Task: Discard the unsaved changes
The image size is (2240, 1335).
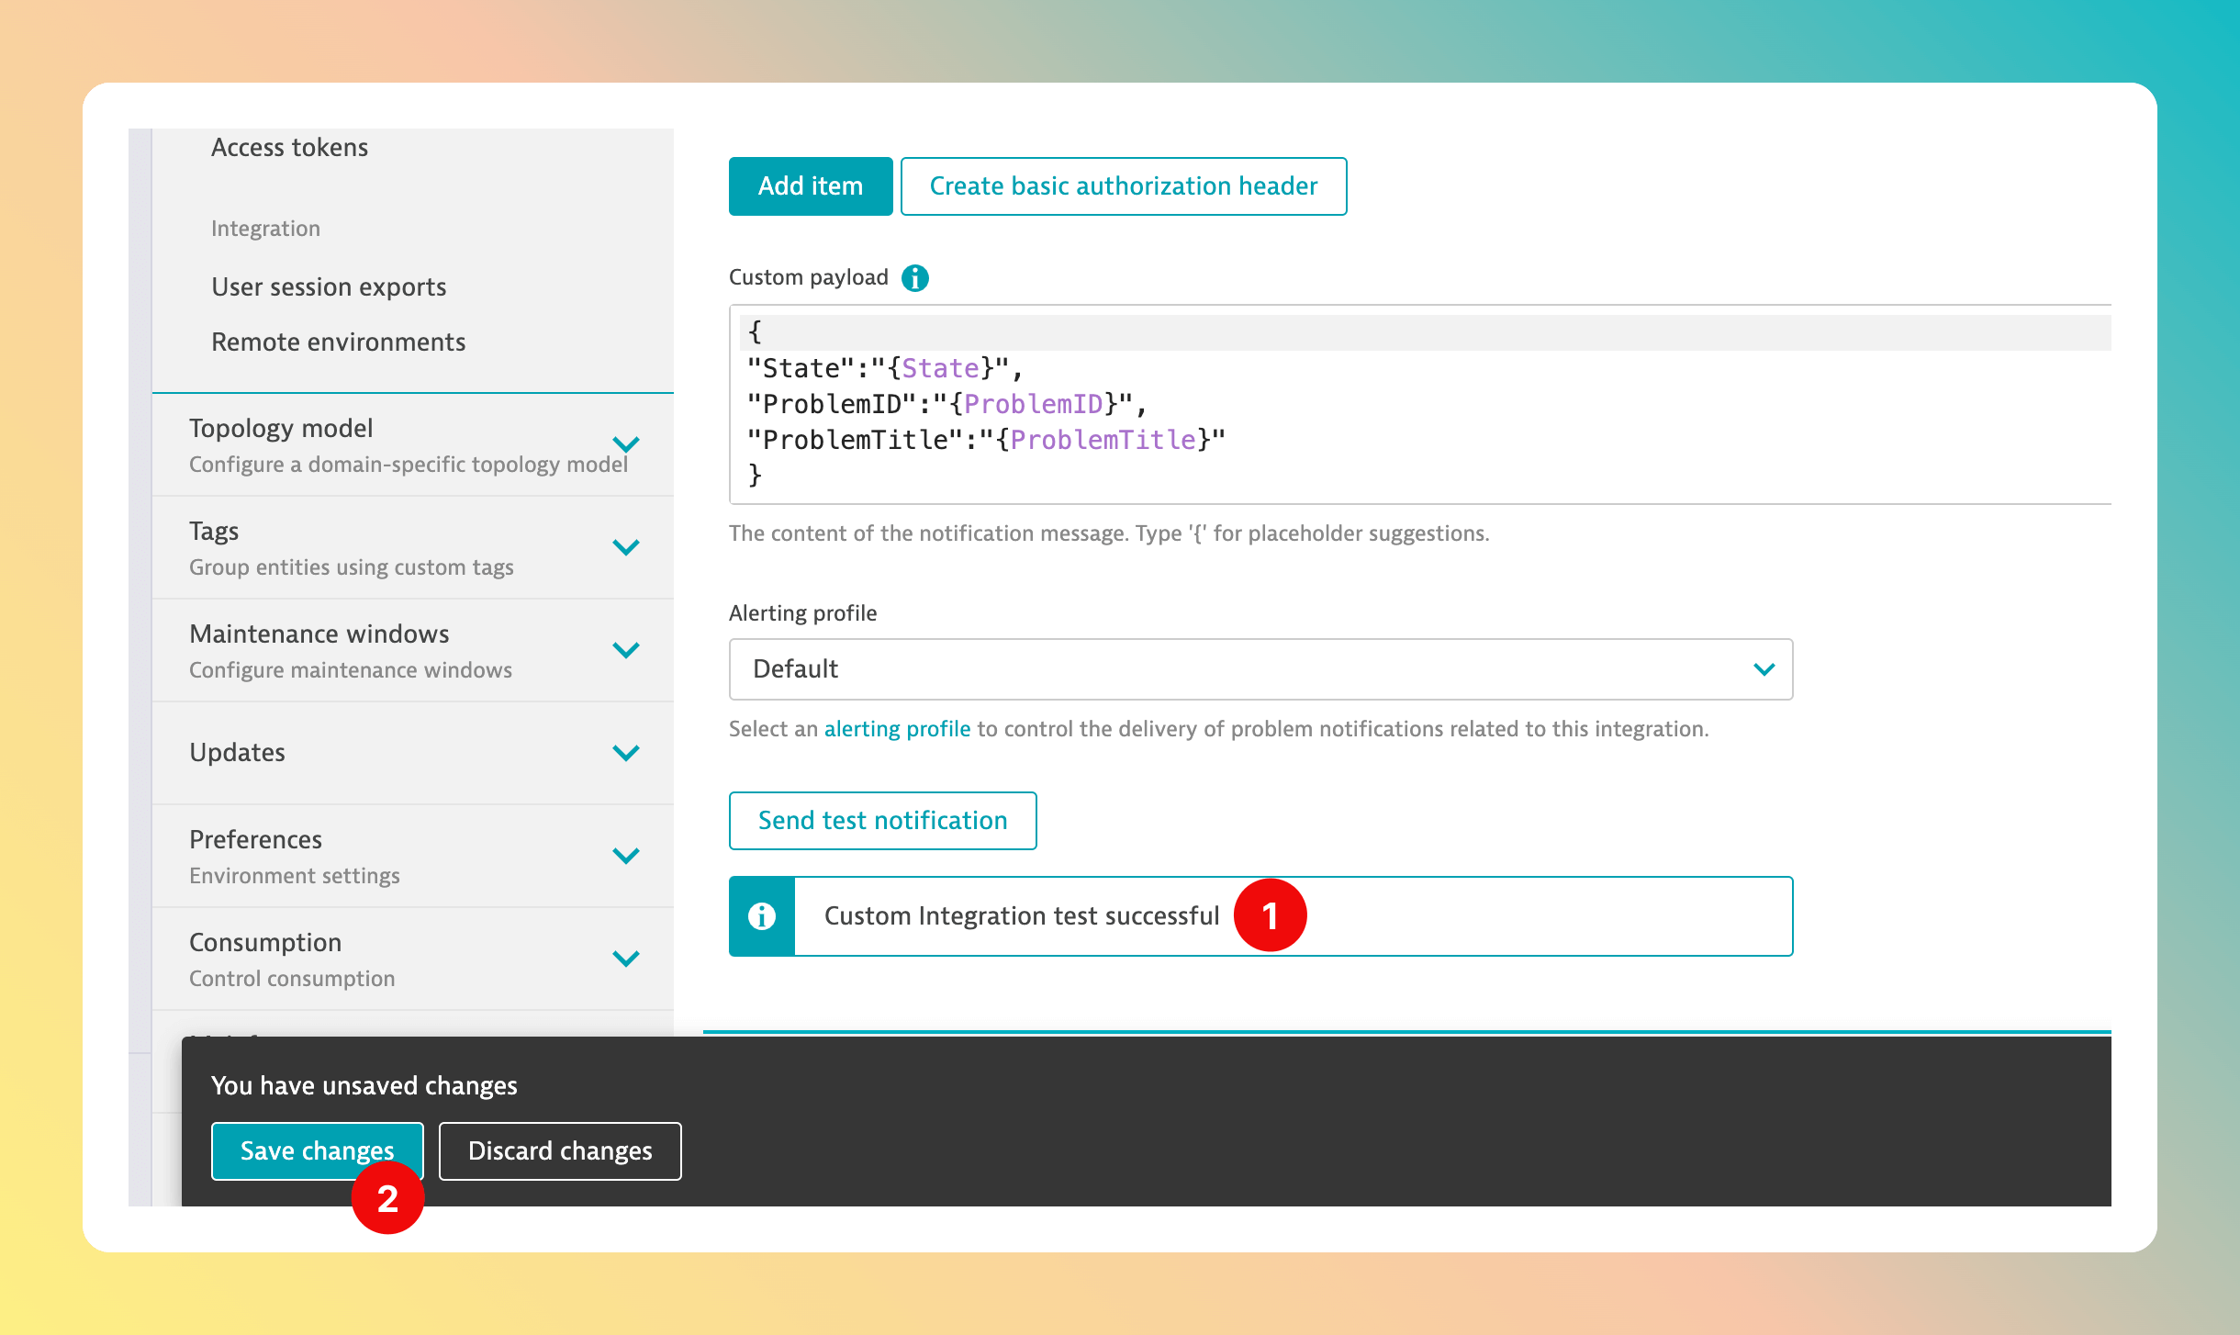Action: 560,1151
